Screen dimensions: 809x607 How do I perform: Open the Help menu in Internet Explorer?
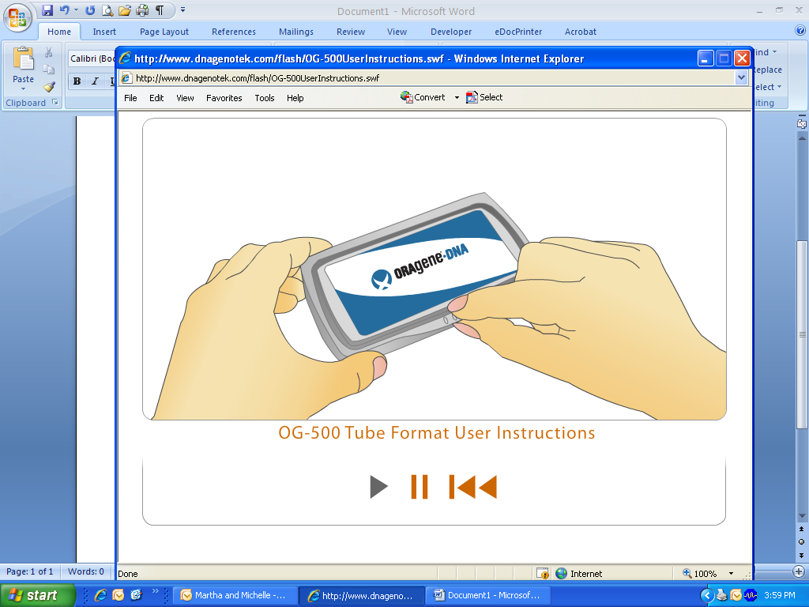click(295, 98)
